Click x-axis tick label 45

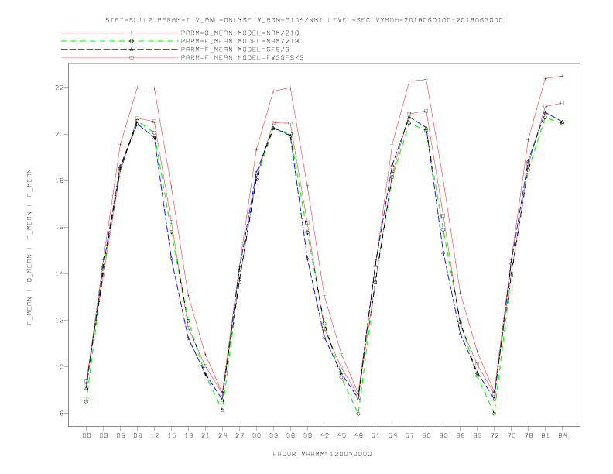point(341,435)
